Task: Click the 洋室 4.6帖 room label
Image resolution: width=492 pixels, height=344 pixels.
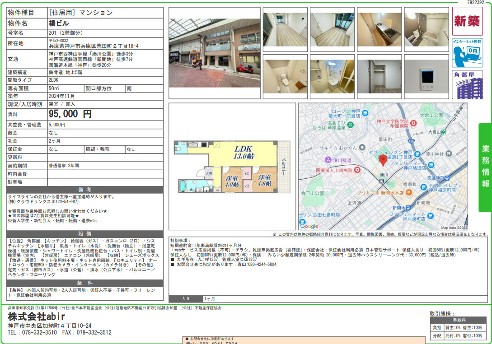Action: [264, 180]
